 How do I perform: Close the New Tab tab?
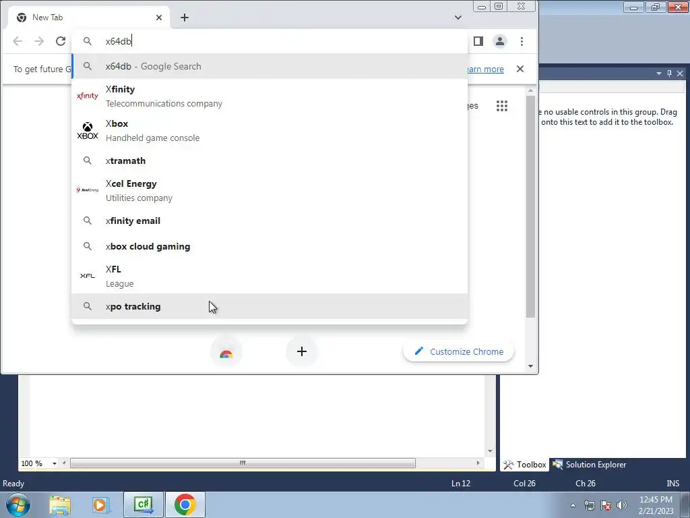(159, 18)
